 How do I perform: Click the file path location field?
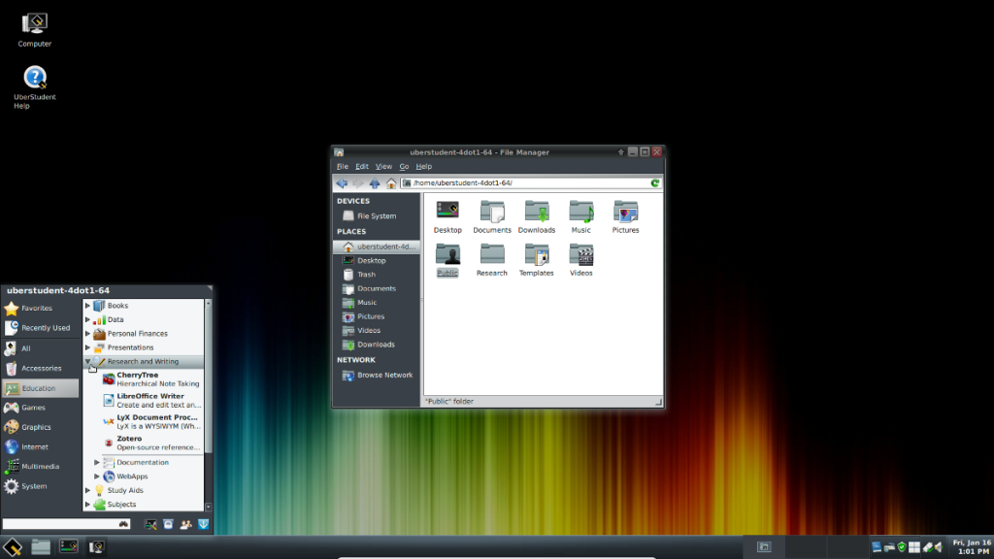point(529,182)
